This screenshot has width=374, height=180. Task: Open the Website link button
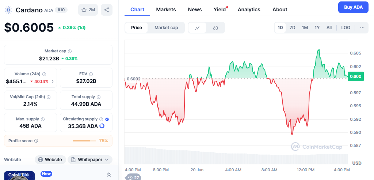(x=50, y=160)
